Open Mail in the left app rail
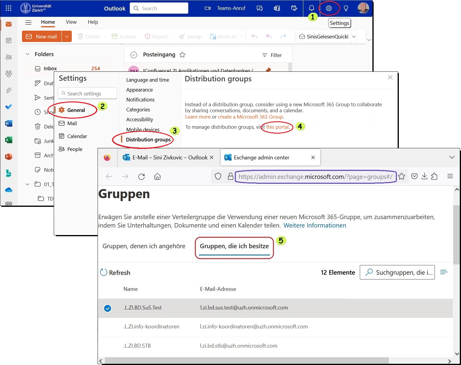The width and height of the screenshot is (461, 365). click(x=9, y=24)
